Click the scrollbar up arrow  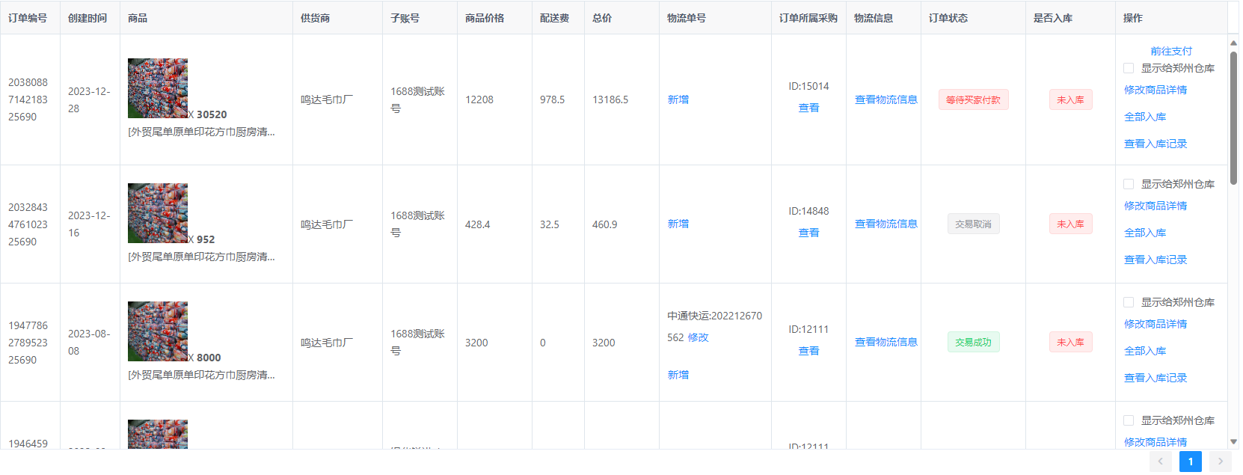tap(1233, 43)
